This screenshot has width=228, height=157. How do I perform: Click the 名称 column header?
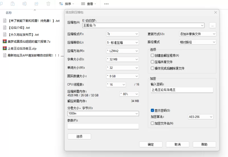[x=9, y=13]
